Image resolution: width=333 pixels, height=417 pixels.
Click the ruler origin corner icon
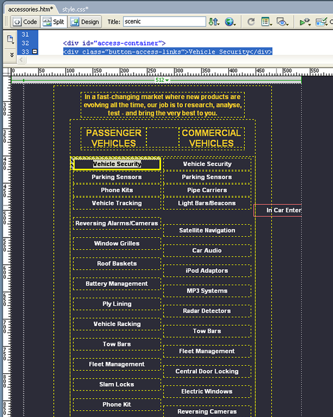(7, 72)
